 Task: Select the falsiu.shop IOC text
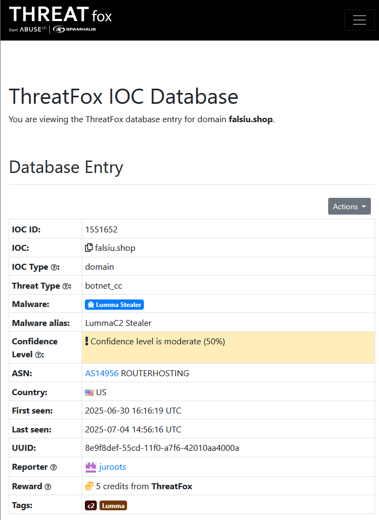[x=115, y=248]
